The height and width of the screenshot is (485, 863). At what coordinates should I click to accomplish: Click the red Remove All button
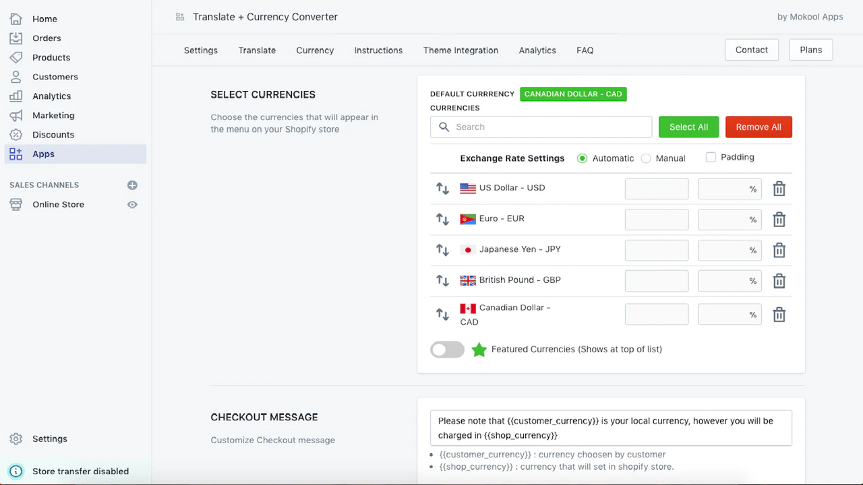click(758, 127)
